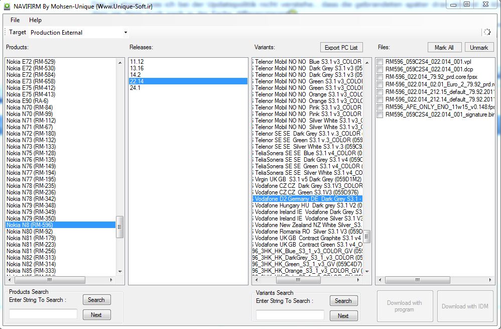501x329 pixels.
Task: Click the toolbar grip handle beside Target
Action: tap(5, 32)
